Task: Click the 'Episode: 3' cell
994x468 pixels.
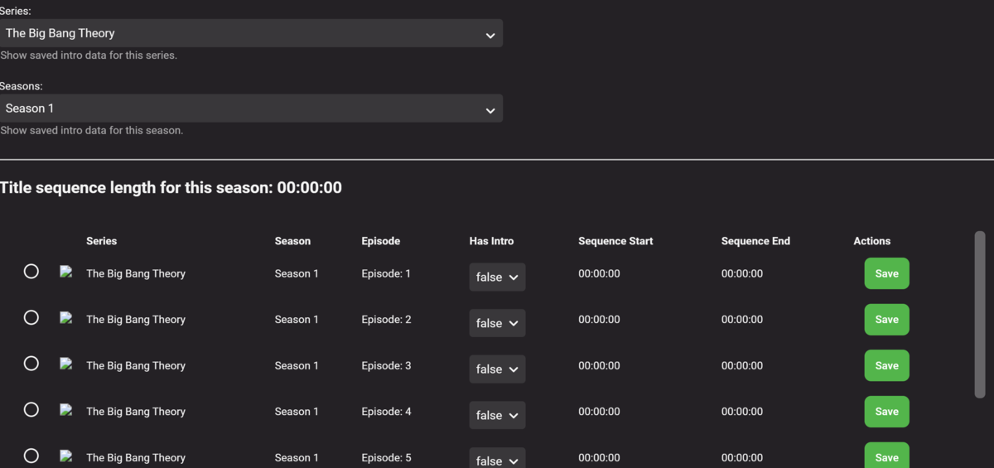Action: [x=386, y=365]
